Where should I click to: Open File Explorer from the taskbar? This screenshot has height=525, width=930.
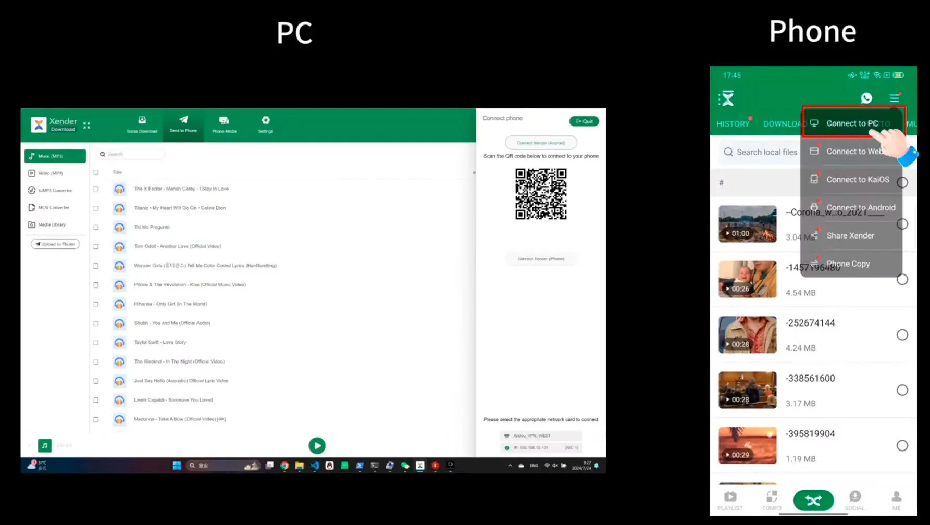[300, 466]
